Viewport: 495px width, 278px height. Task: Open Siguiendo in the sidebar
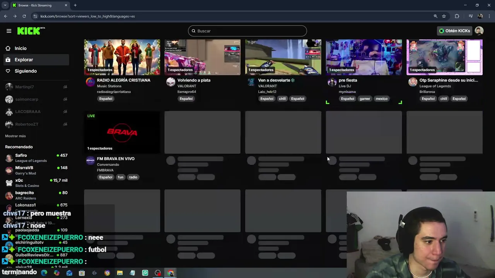tap(36, 71)
